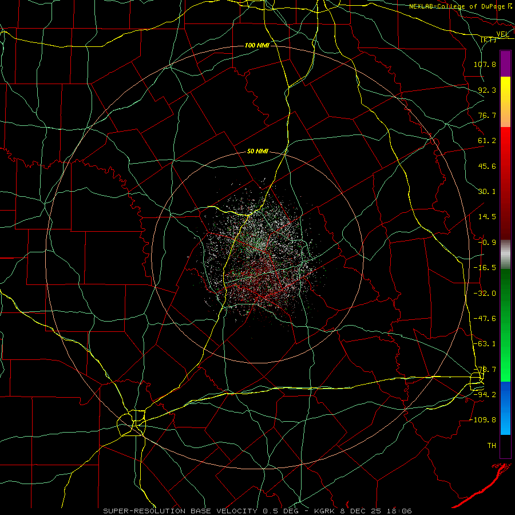Click the -0.9 scale value
Viewport: 515px width, 515px height.
click(487, 243)
